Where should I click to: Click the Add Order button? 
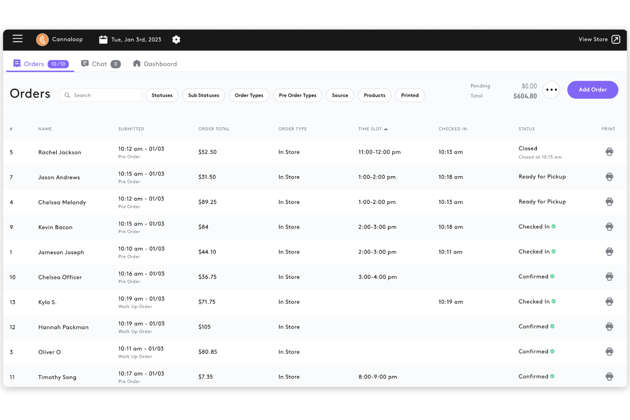tap(593, 90)
